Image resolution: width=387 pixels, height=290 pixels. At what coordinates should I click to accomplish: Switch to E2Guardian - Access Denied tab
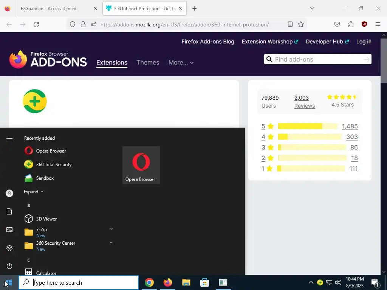[x=48, y=8]
